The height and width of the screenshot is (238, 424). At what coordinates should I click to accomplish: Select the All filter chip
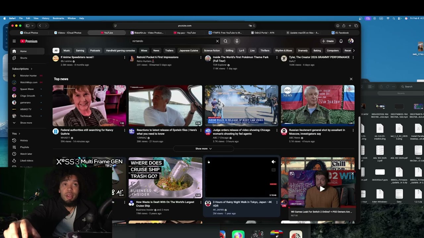(x=56, y=51)
